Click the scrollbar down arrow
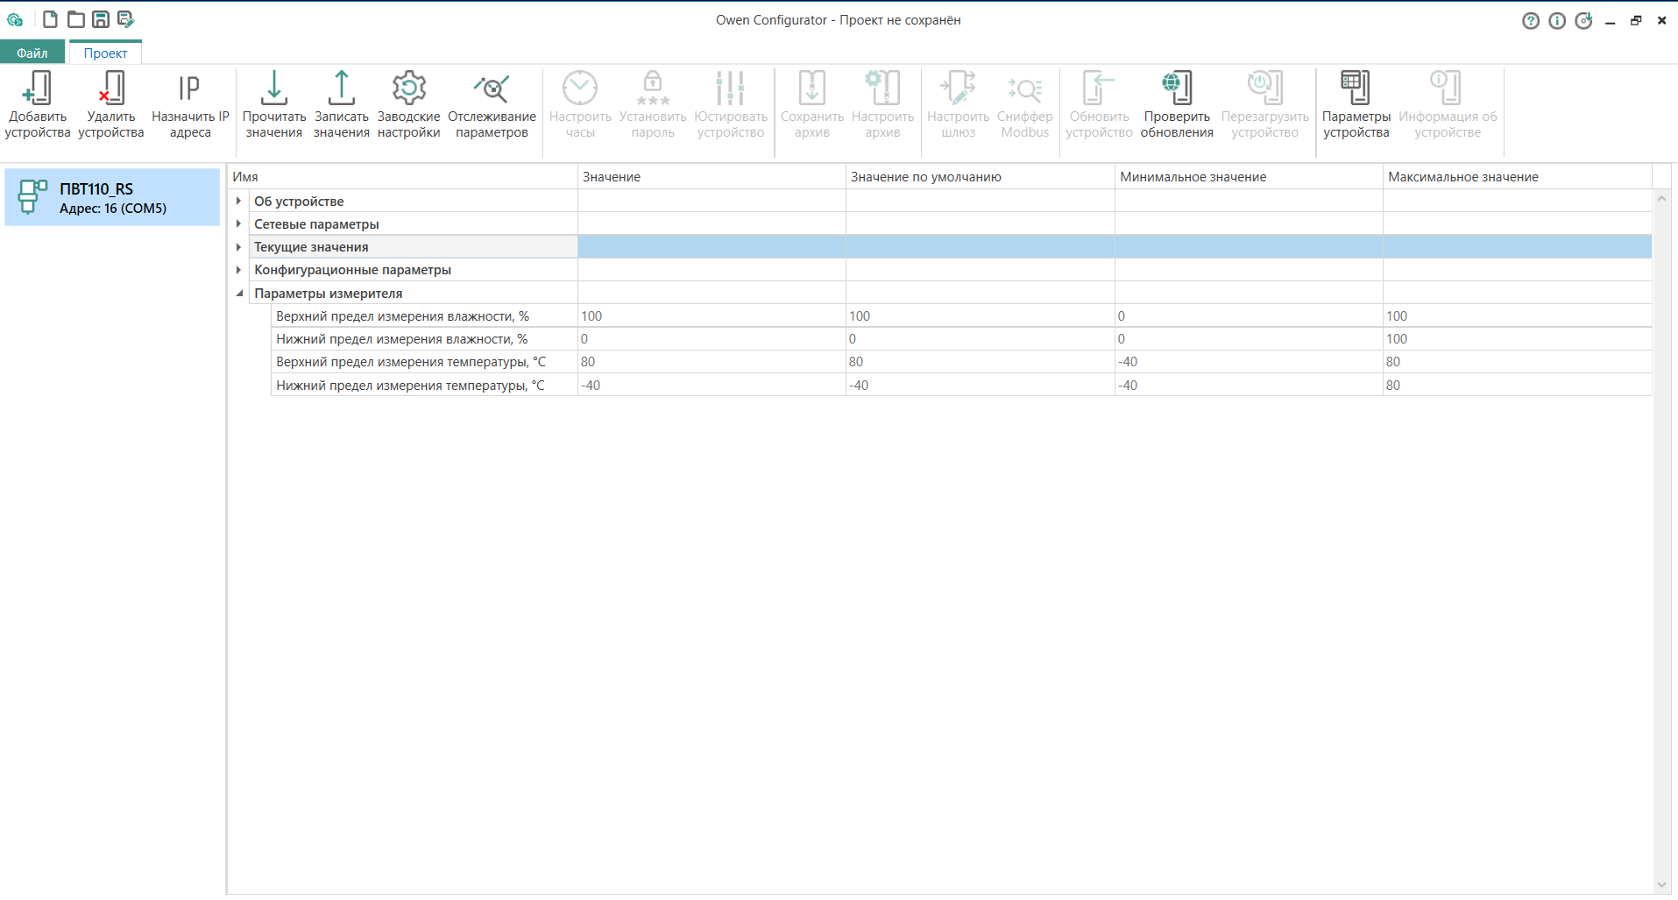Image resolution: width=1678 pixels, height=900 pixels. coord(1661,885)
